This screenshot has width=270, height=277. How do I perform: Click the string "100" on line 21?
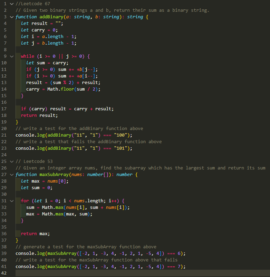[x=120, y=135]
